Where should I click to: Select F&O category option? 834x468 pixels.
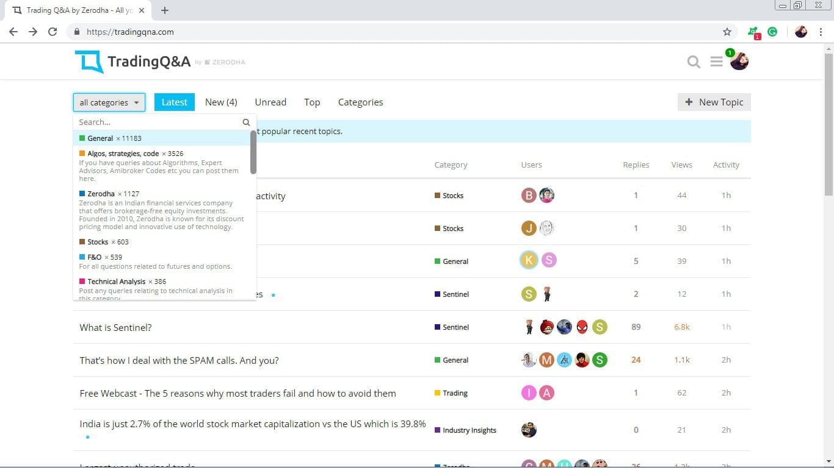pyautogui.click(x=162, y=261)
